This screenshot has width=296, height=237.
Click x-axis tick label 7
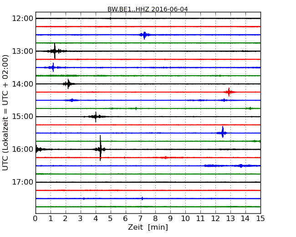[140, 219]
